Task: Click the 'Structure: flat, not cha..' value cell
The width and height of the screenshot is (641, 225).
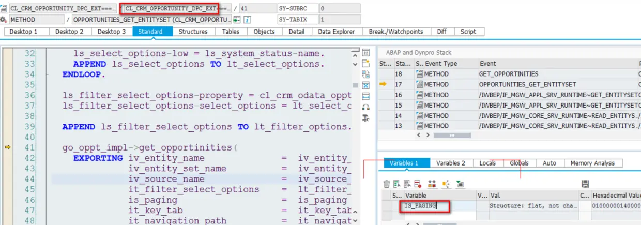Action: click(x=533, y=206)
